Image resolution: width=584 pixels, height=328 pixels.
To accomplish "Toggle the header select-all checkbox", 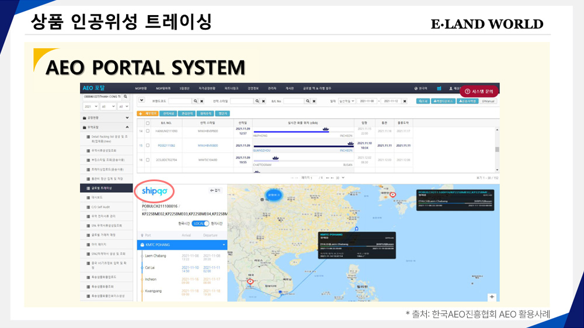I will [148, 123].
